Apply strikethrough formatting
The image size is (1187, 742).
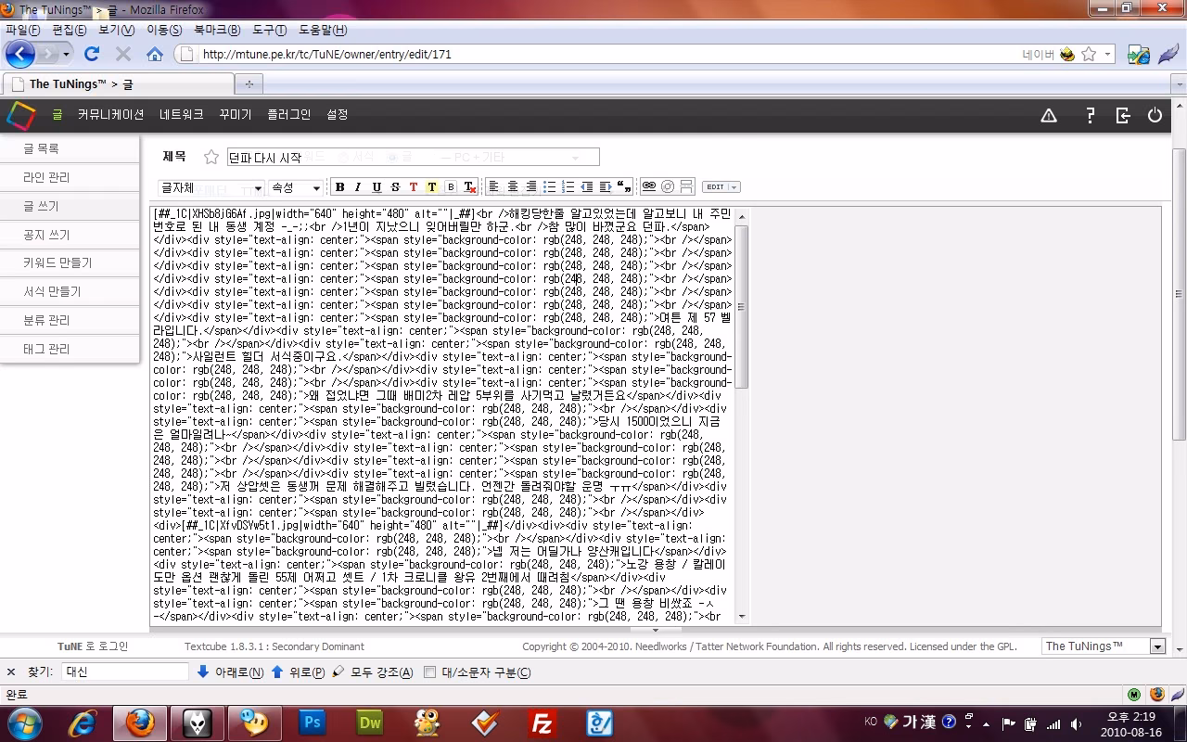[x=395, y=187]
